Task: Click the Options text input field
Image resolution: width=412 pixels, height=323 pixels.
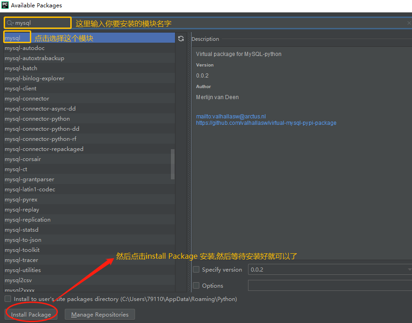Action: point(330,285)
